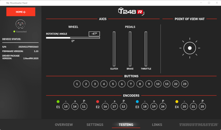The width and height of the screenshot is (221, 130).
Task: Click the T248R logo at top
Action: pos(131,11)
